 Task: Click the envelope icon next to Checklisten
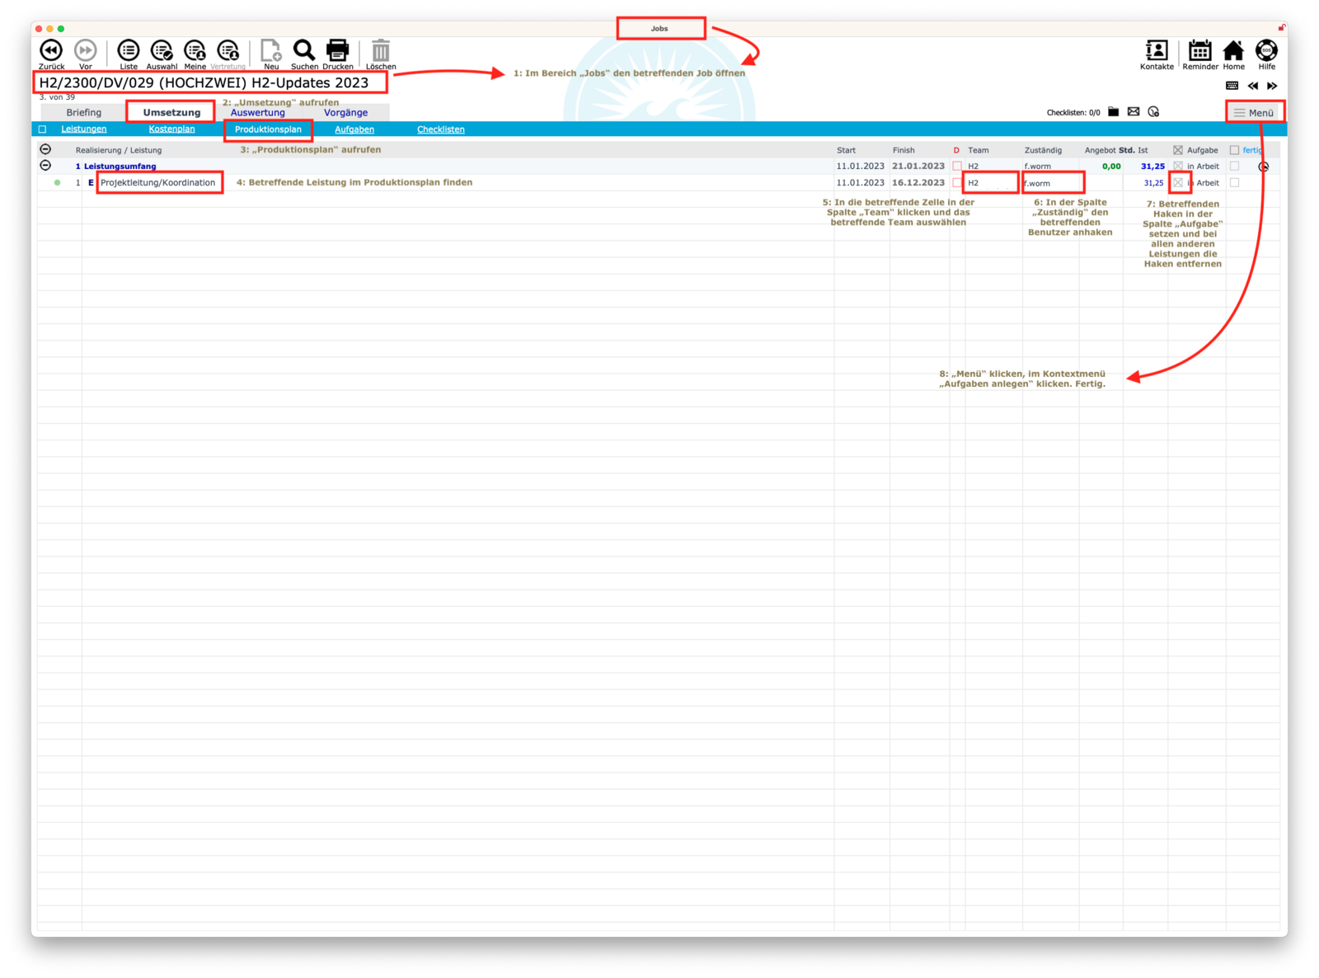(1134, 112)
